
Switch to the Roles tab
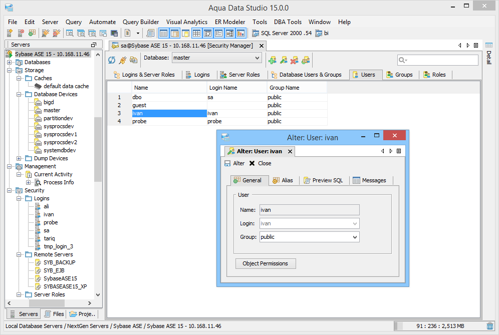(434, 75)
